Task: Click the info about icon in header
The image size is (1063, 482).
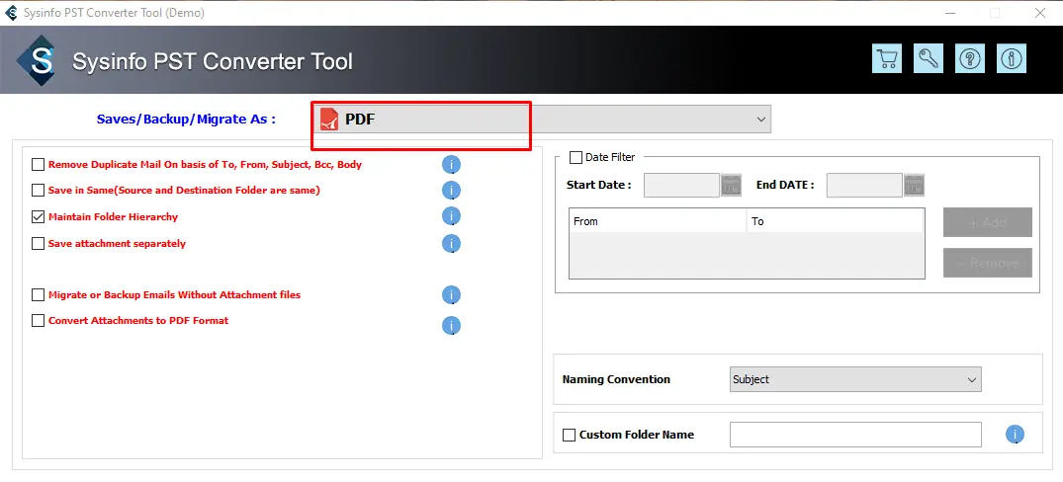Action: [x=1011, y=59]
